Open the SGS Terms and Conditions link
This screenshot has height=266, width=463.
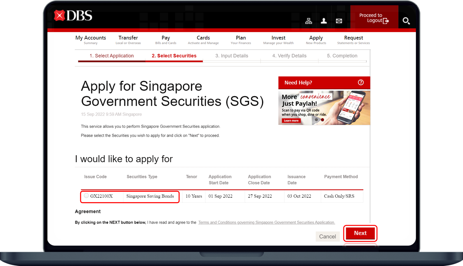pyautogui.click(x=266, y=222)
